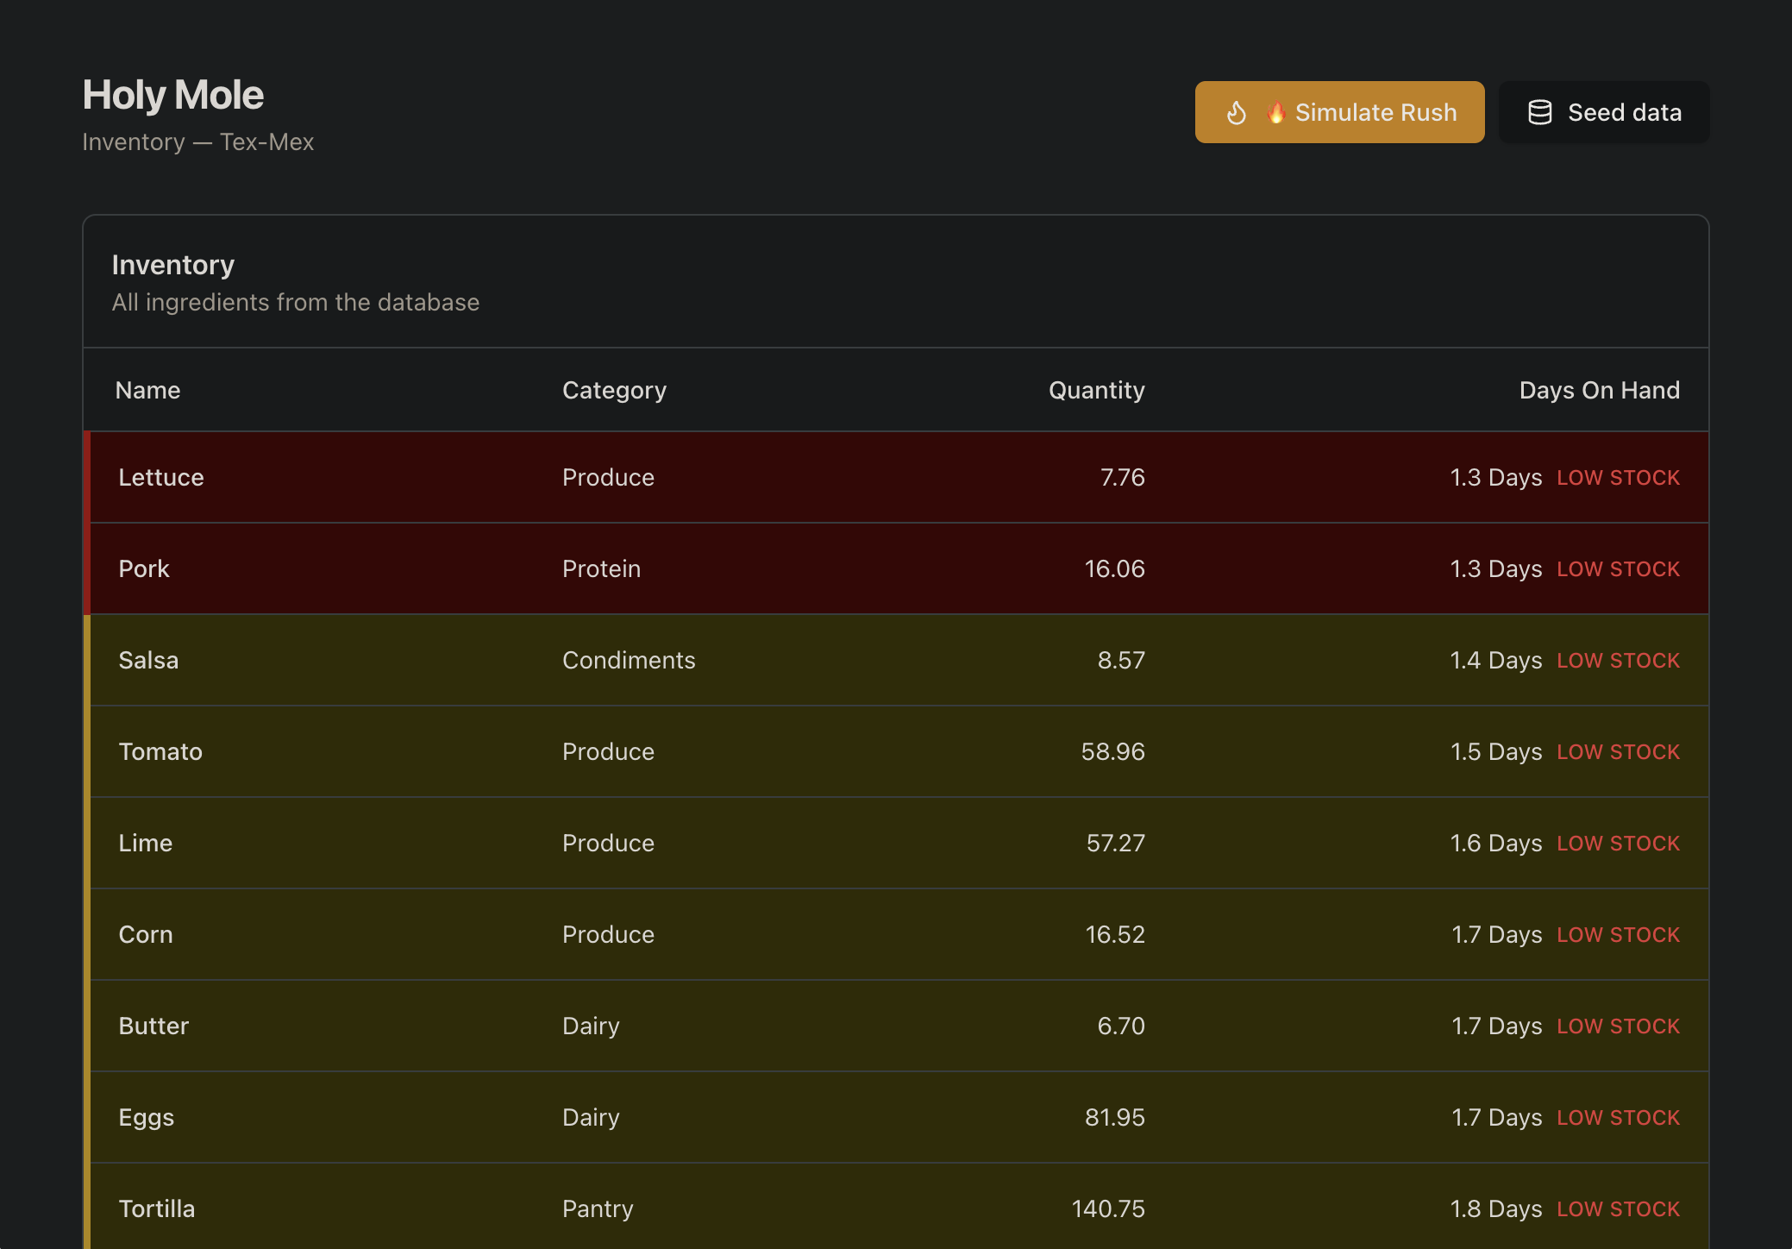The height and width of the screenshot is (1249, 1792).
Task: Click the Name column header
Action: click(147, 391)
